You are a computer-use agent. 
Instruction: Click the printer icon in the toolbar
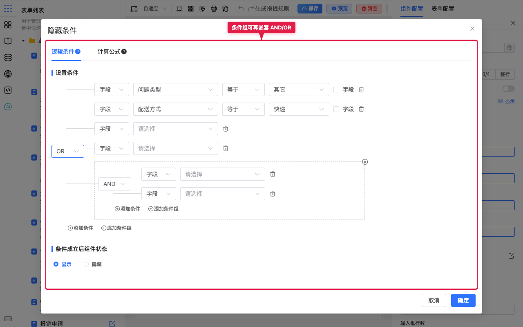(214, 9)
